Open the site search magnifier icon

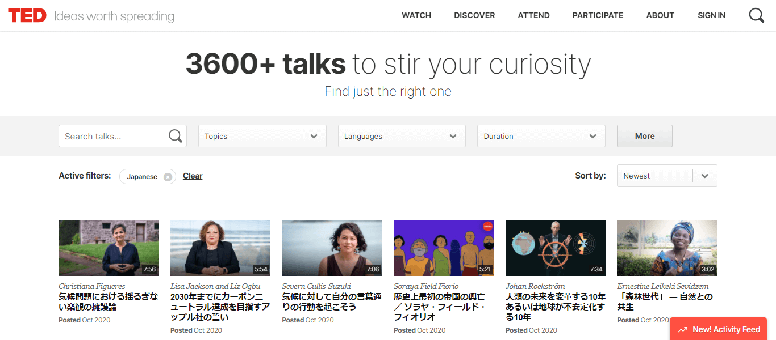(756, 15)
